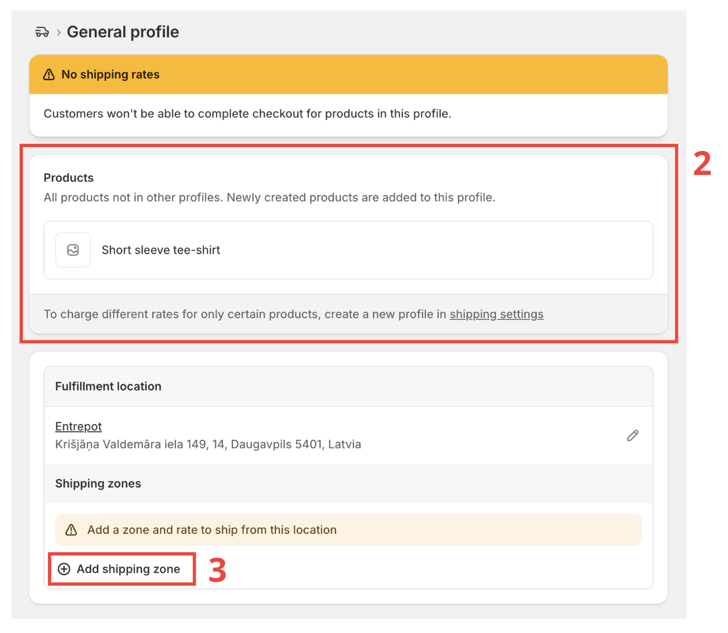This screenshot has height=633, width=728.
Task: Open the shipping settings link
Action: (x=496, y=314)
